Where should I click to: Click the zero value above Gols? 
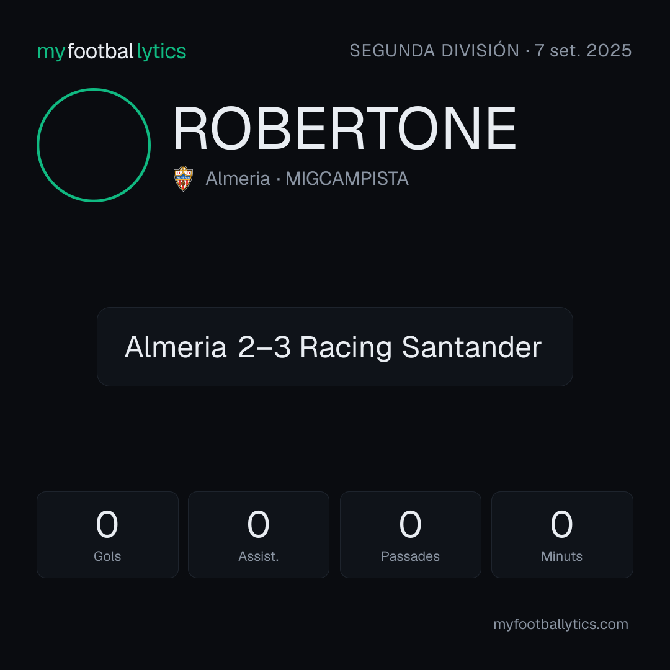pos(107,524)
